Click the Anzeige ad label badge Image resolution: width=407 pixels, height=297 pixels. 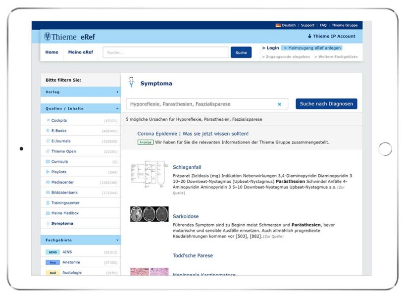pyautogui.click(x=146, y=142)
